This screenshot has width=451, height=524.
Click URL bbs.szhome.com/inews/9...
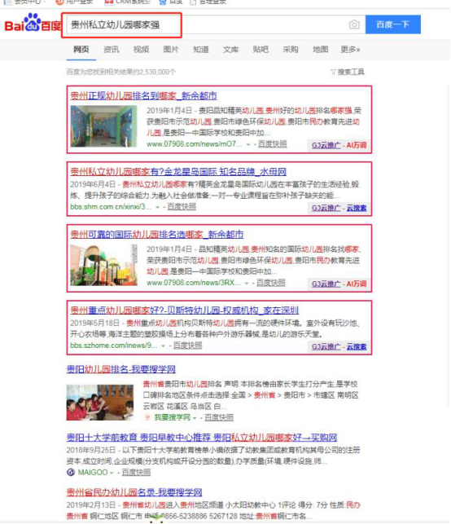[113, 346]
